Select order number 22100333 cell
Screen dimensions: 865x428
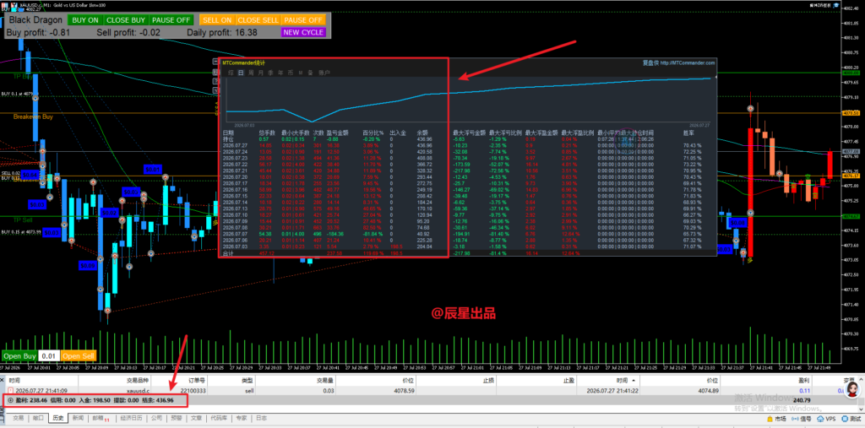click(193, 390)
